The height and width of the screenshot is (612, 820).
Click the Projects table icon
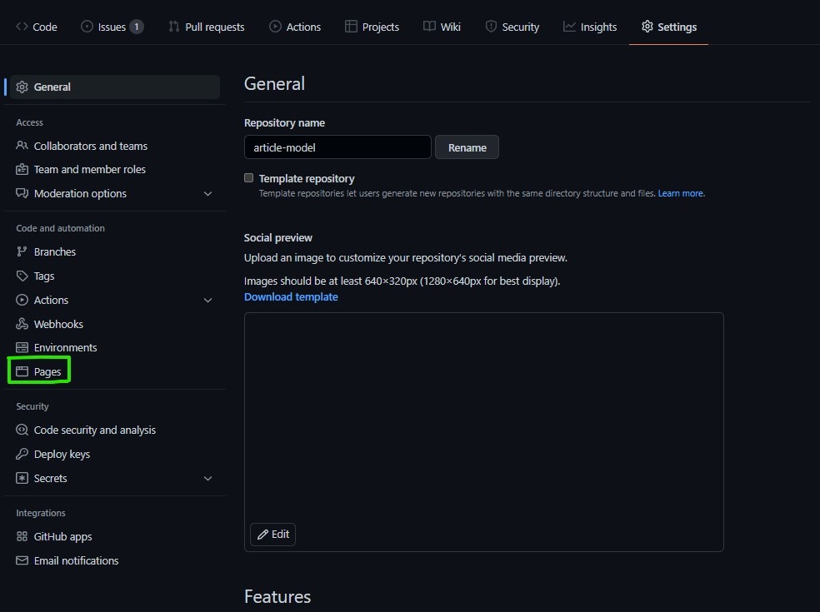click(x=351, y=26)
